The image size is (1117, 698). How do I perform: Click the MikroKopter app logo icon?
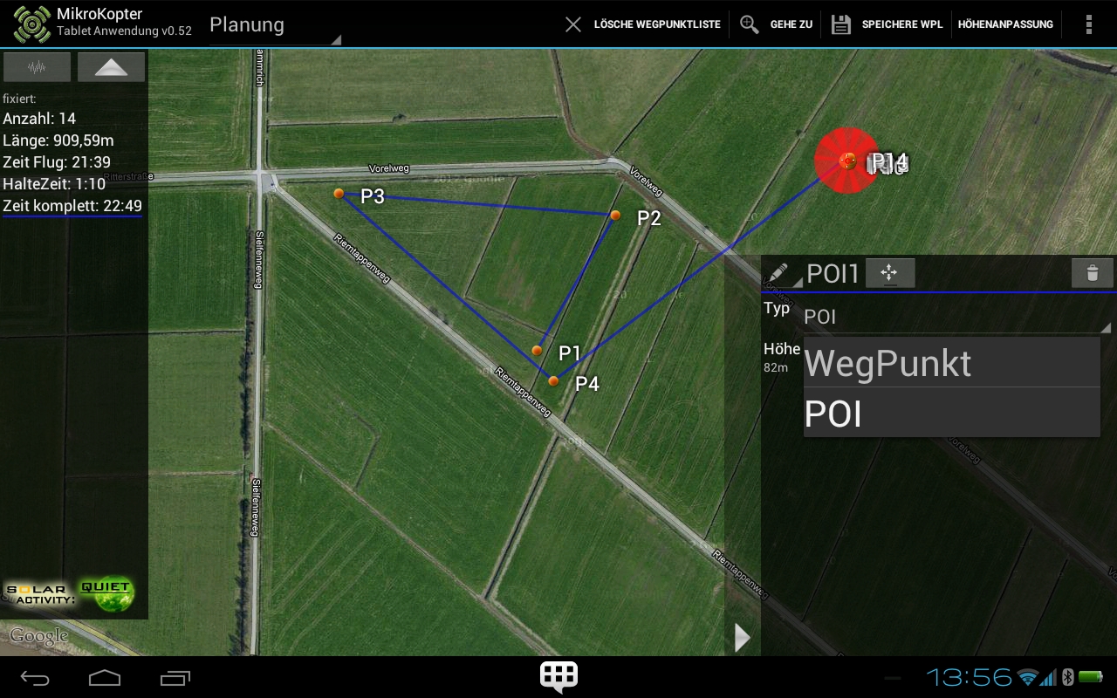click(32, 24)
